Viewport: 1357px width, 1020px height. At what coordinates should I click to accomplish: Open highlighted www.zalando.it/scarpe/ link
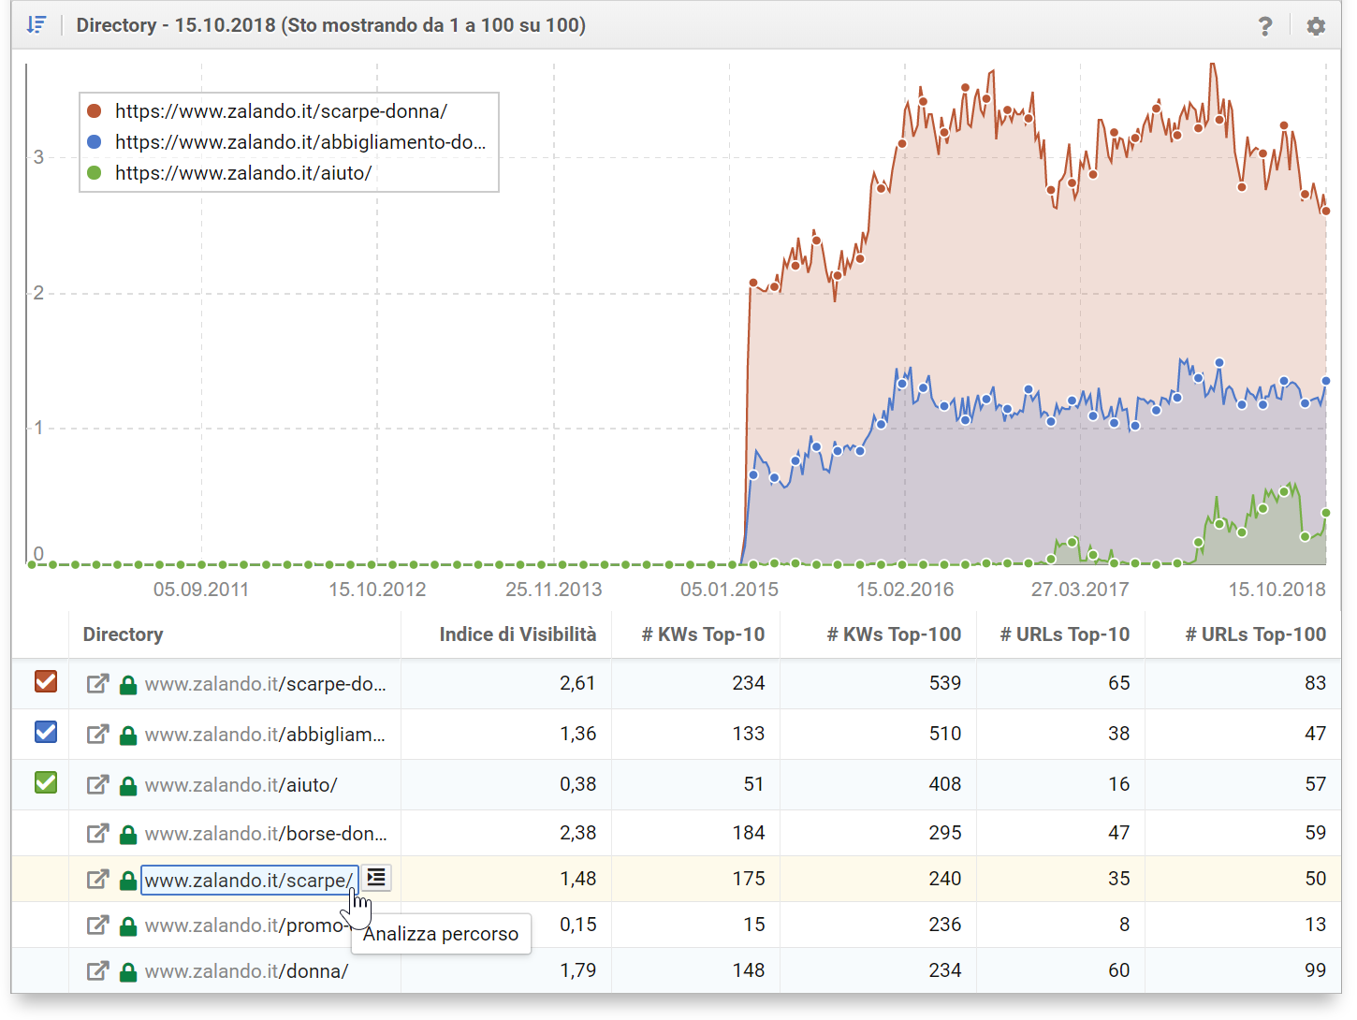(249, 880)
